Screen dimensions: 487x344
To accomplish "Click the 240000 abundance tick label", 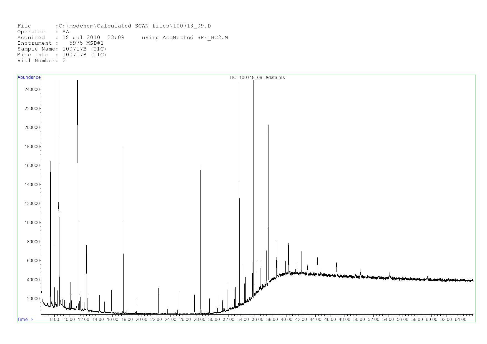I will point(32,89).
